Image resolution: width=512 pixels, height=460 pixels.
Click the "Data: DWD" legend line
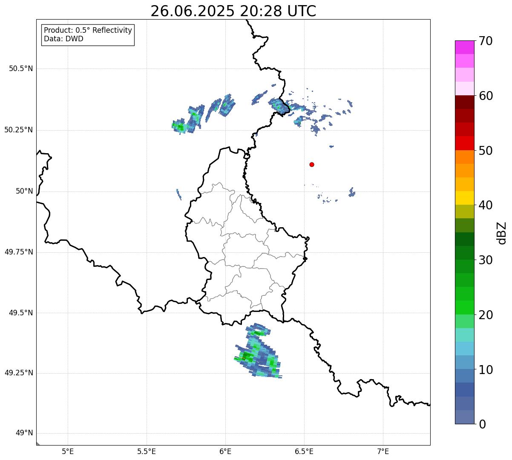pyautogui.click(x=63, y=39)
